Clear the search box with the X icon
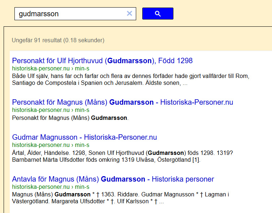Viewport: 272px width, 213px height. [x=129, y=13]
